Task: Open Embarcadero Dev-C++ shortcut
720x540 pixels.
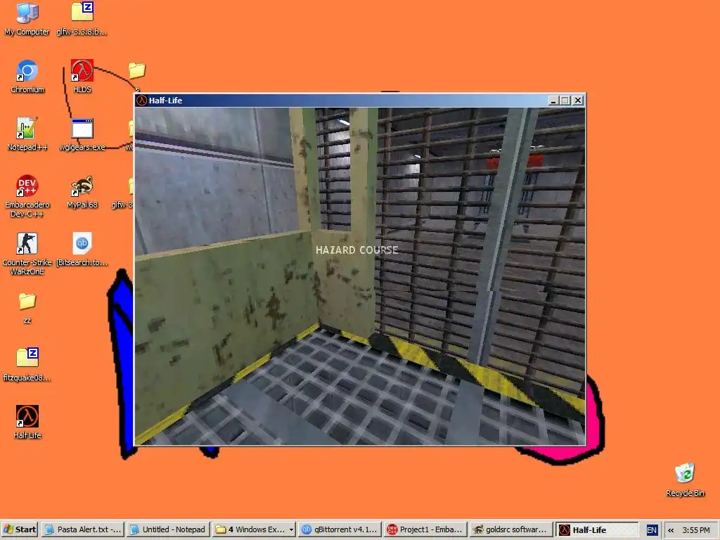Action: [27, 196]
